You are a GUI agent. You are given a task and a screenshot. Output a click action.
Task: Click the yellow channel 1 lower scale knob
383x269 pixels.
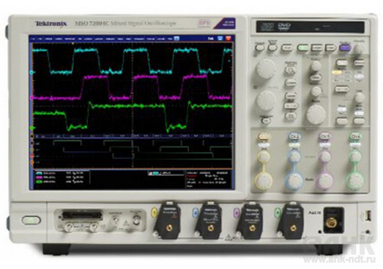coord(263,180)
